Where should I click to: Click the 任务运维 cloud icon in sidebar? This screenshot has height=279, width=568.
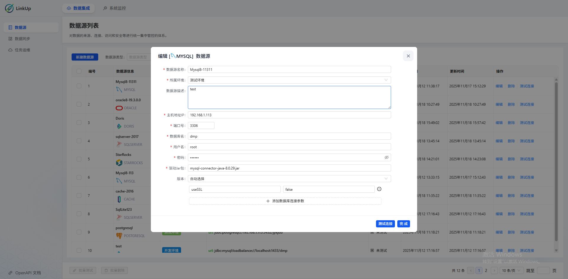click(x=10, y=50)
